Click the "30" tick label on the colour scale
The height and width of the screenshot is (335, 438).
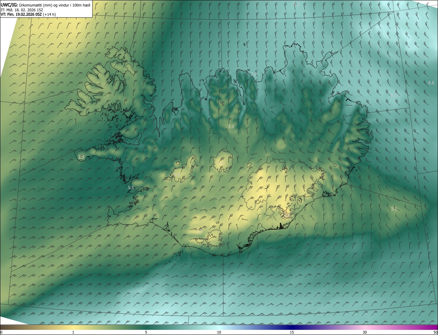click(365, 332)
